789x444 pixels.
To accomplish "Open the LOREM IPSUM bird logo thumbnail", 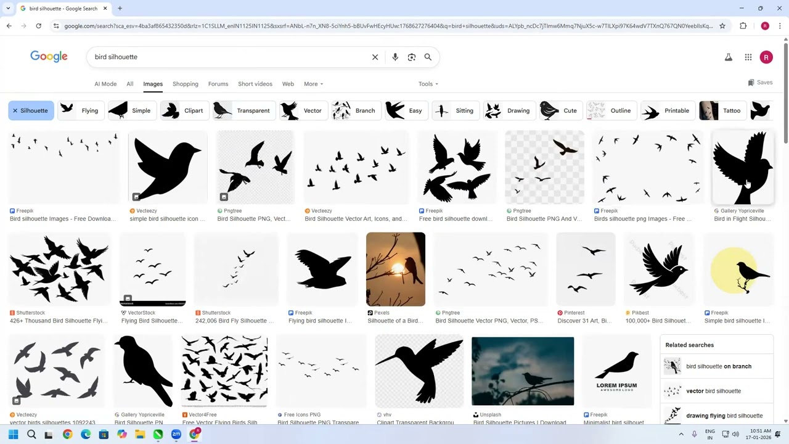I will pos(617,371).
